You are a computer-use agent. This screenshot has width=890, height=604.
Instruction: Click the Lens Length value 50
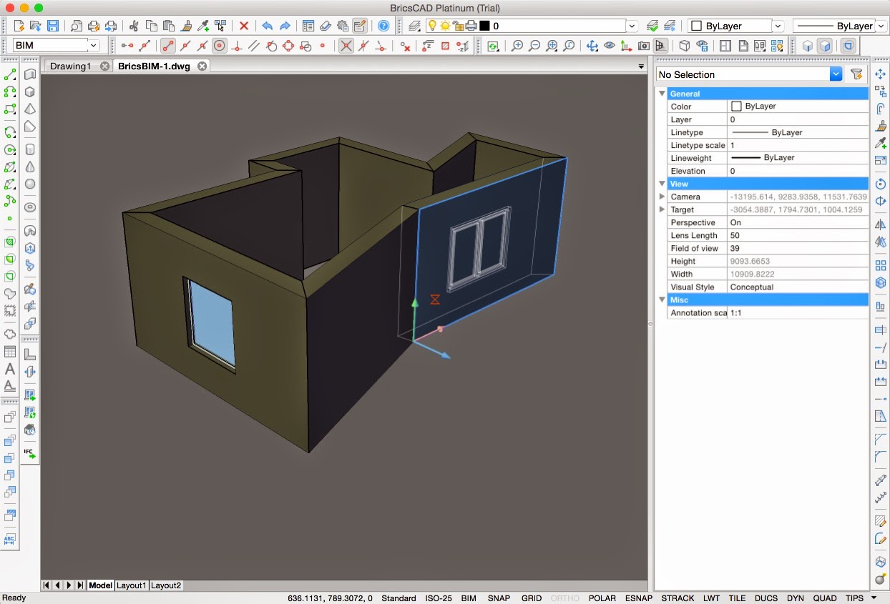(x=798, y=235)
